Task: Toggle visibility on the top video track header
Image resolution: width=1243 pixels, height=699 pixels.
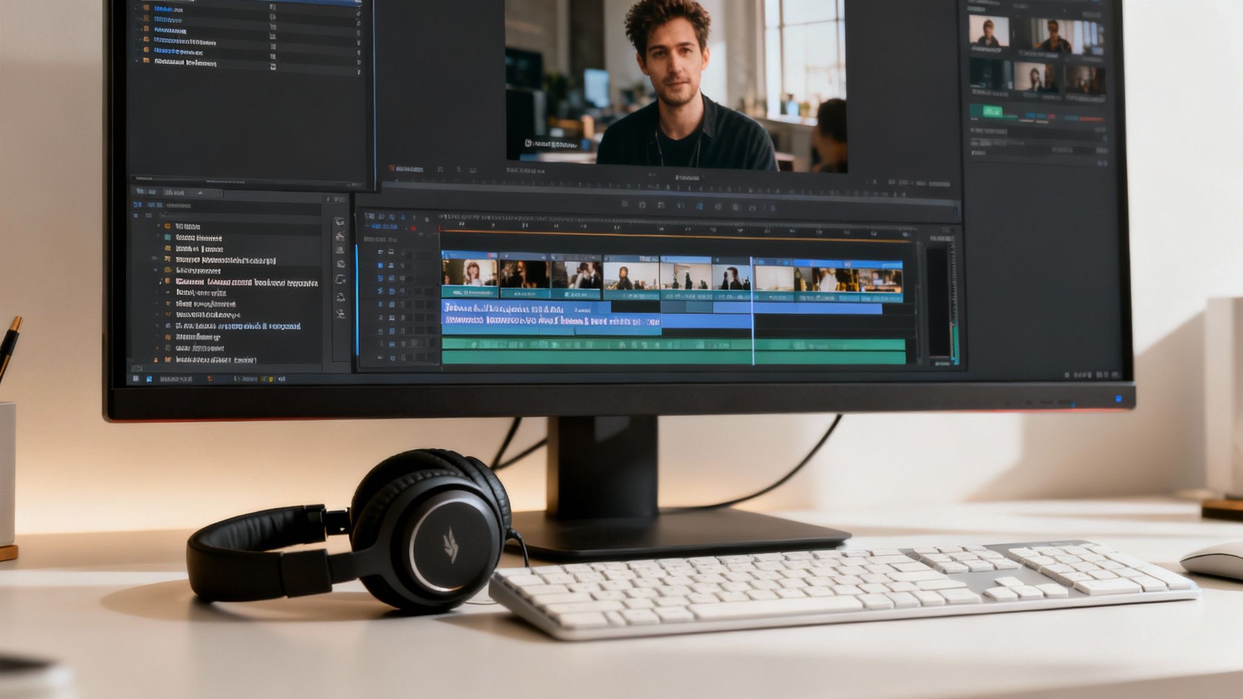Action: [380, 252]
